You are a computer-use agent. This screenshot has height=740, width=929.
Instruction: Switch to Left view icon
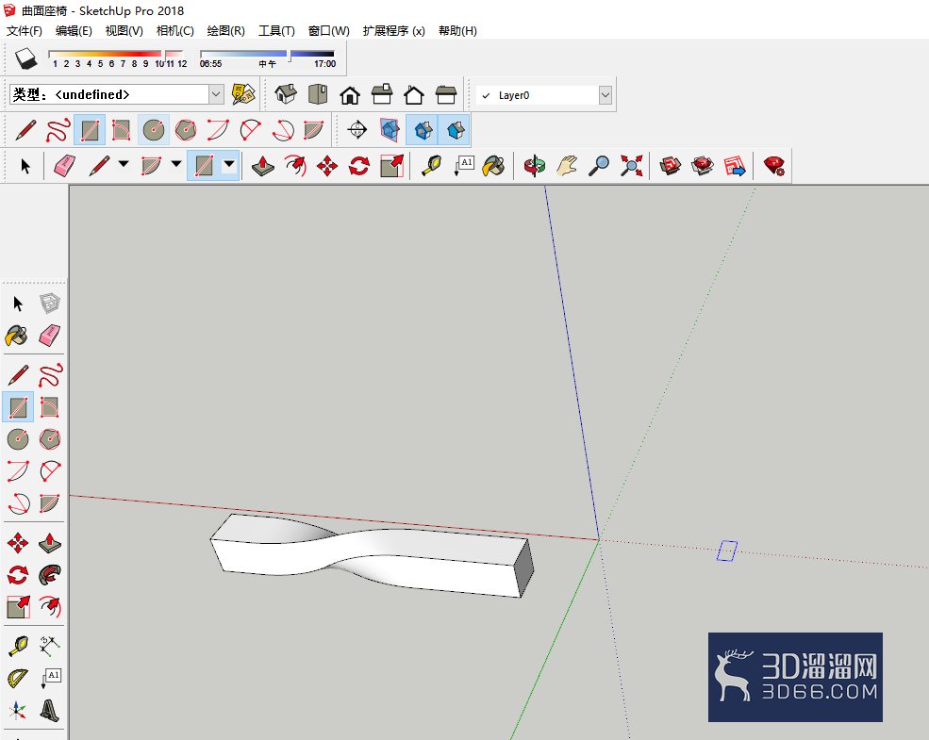point(445,94)
